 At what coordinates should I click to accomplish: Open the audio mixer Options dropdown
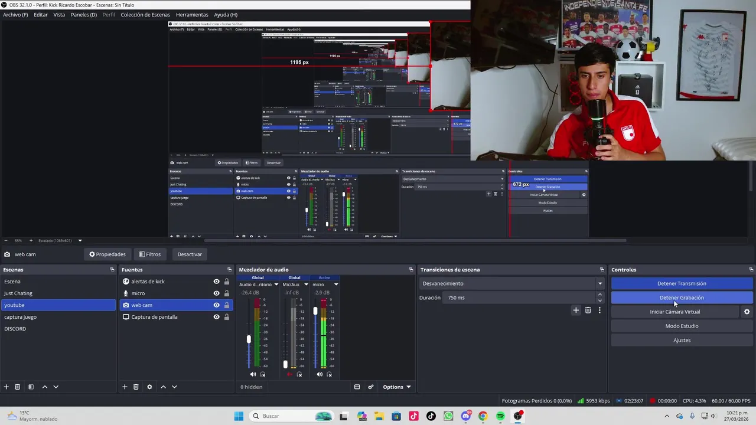click(397, 387)
